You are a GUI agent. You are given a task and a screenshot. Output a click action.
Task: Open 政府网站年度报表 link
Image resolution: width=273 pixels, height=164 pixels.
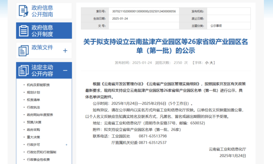40,115
